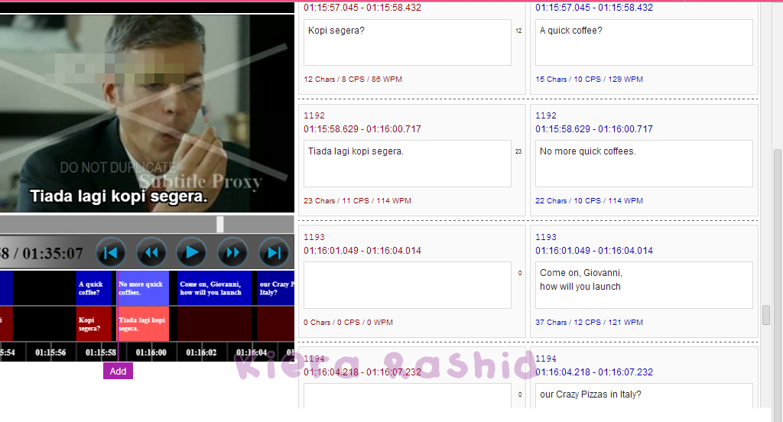Click the '22 Chars / 10 CPS / 114 WPM' stats
The width and height of the screenshot is (783, 422).
click(590, 201)
